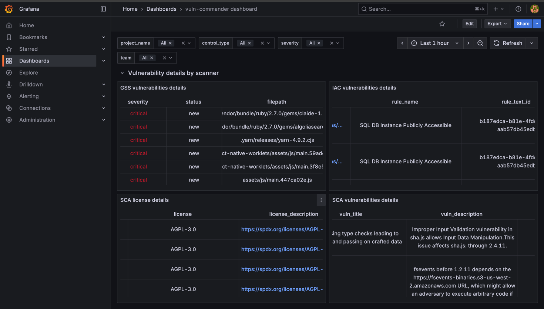Image resolution: width=544 pixels, height=309 pixels.
Task: Click the Connections icon in sidebar
Action: click(x=9, y=108)
